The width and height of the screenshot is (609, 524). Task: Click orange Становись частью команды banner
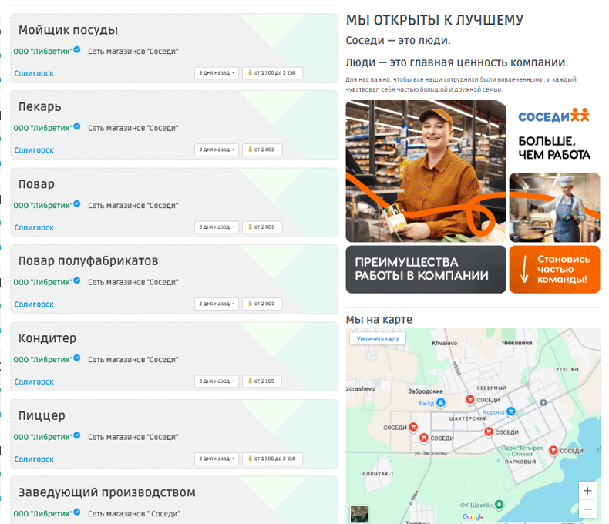click(554, 269)
